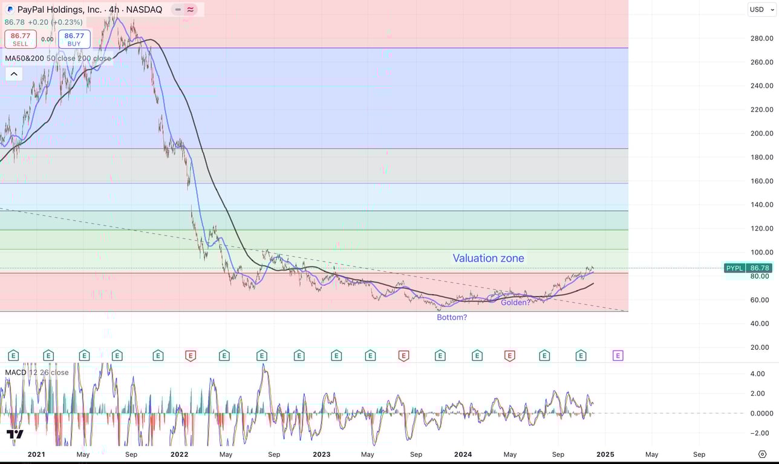Select the MA50&200 indicator legend
The width and height of the screenshot is (779, 464).
(58, 59)
